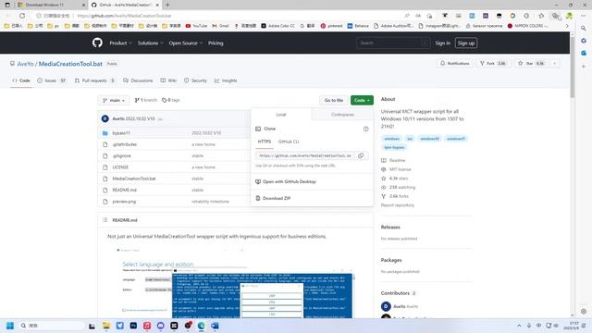Open the .gitattributes file
Image resolution: width=592 pixels, height=333 pixels.
125,144
